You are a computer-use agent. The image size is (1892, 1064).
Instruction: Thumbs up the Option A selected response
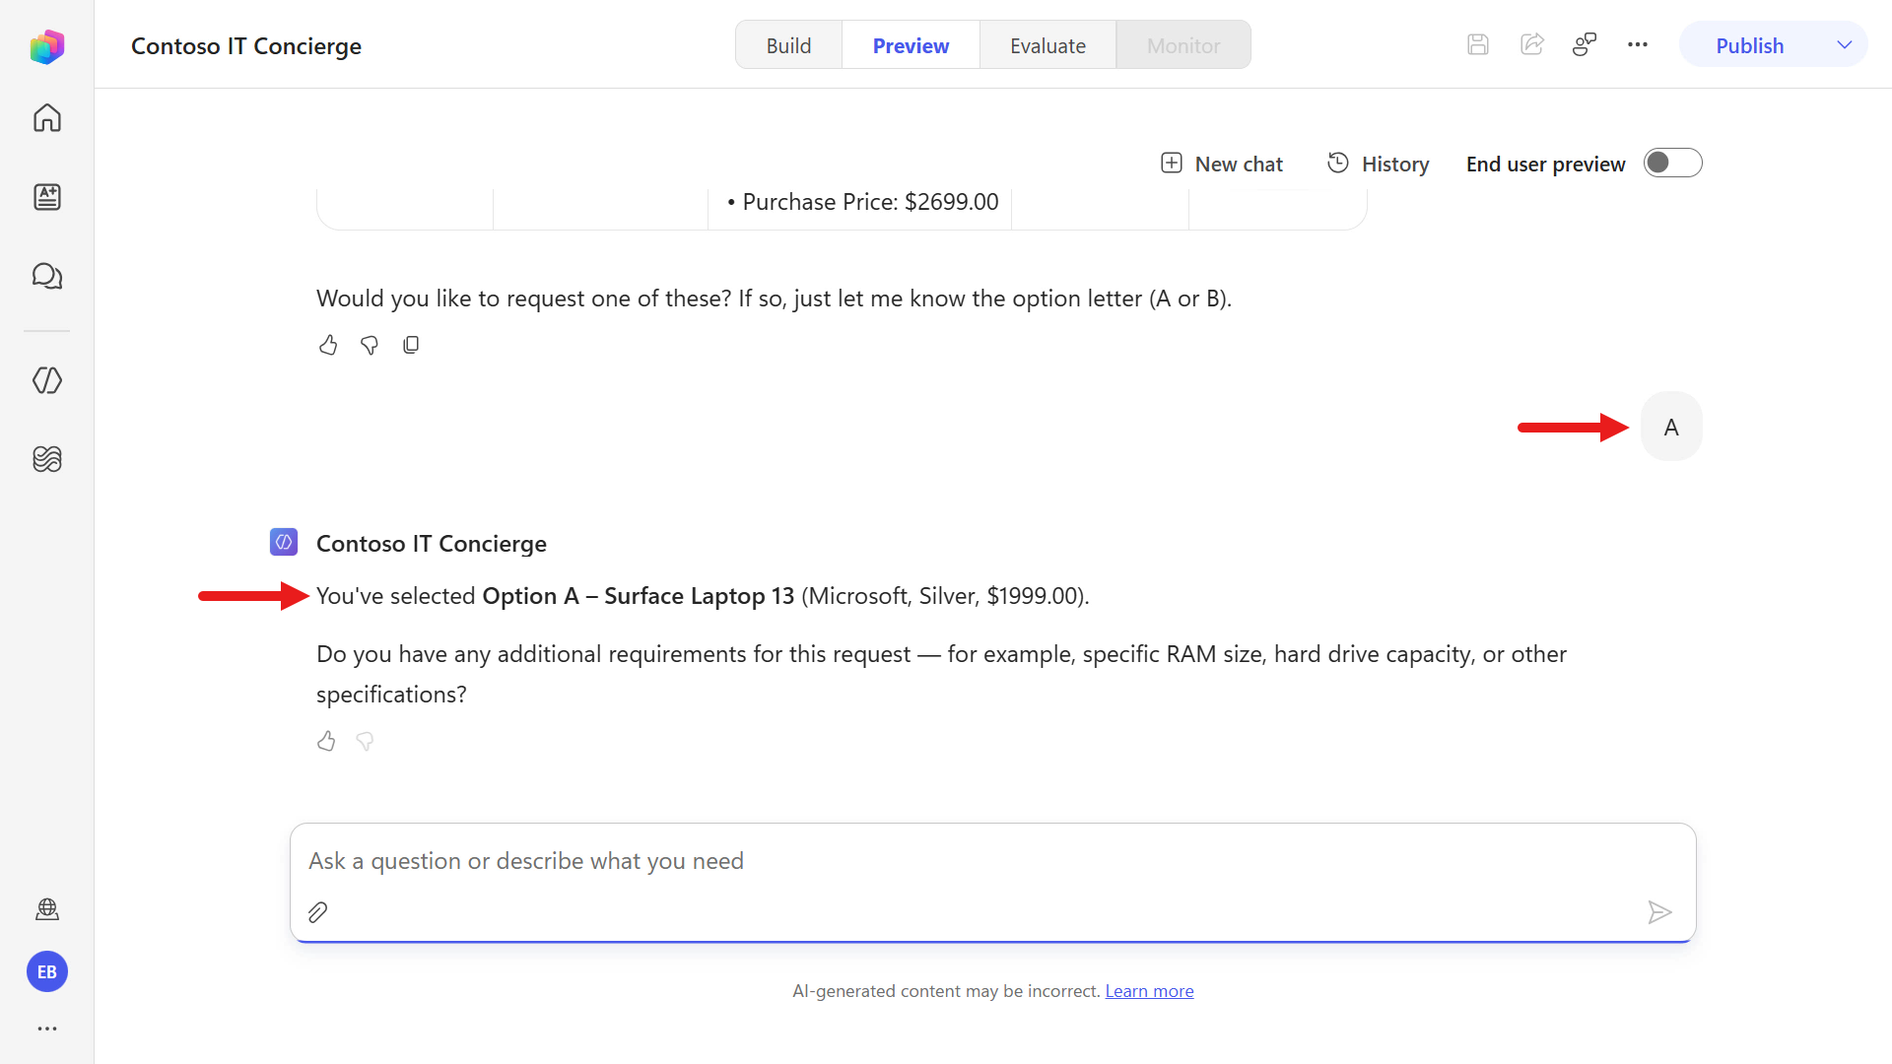(326, 741)
